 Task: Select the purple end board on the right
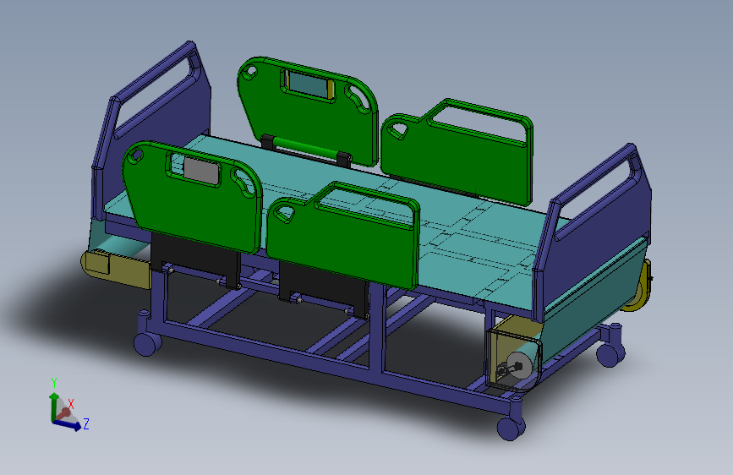click(x=594, y=234)
